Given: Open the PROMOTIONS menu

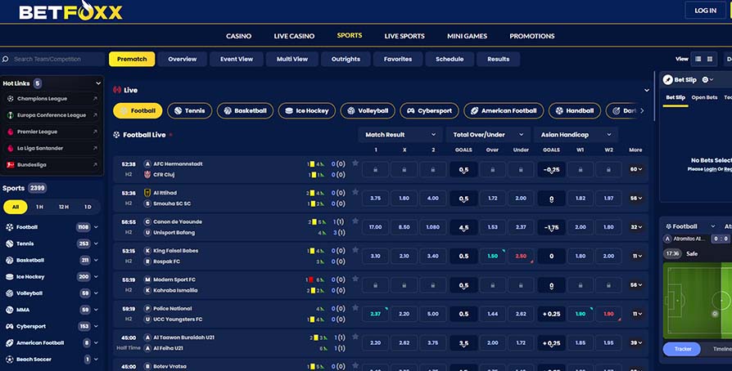Looking at the screenshot, I should [531, 36].
